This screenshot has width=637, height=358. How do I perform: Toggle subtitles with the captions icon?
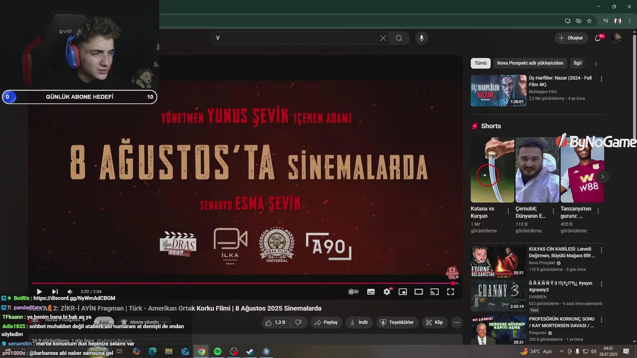(x=371, y=292)
